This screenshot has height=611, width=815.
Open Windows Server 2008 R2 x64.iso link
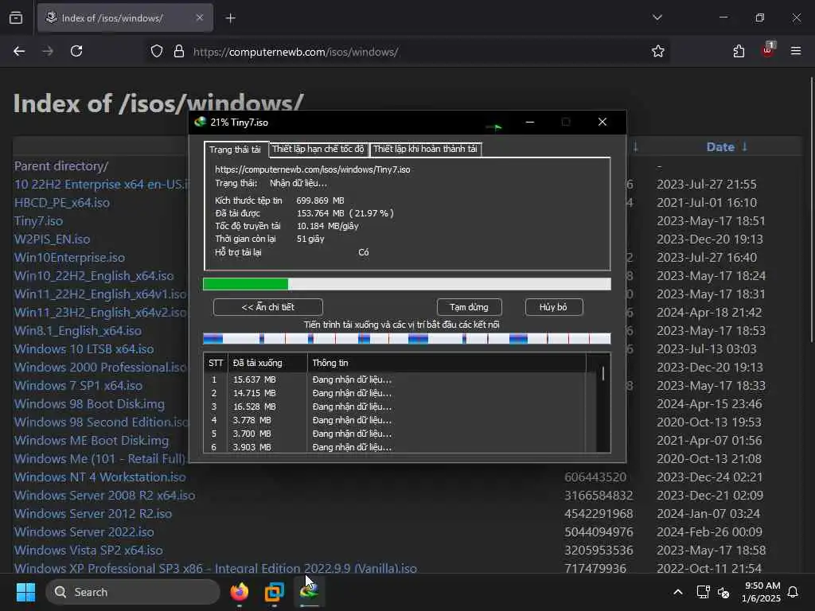coord(104,495)
